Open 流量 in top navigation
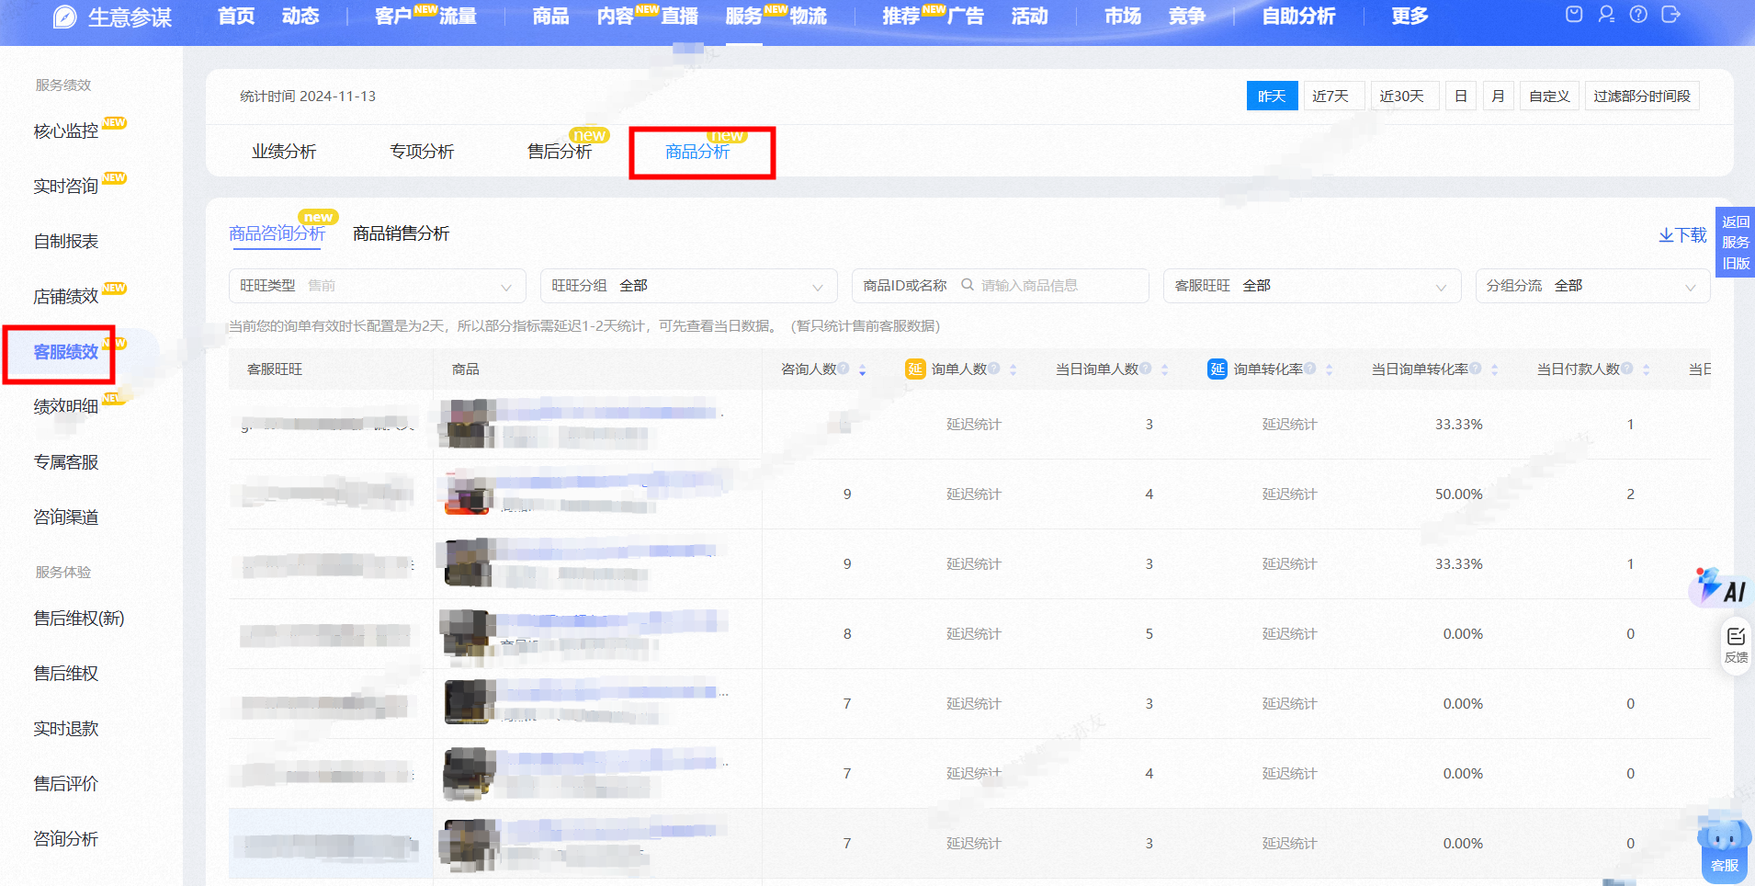The height and width of the screenshot is (886, 1755). pyautogui.click(x=458, y=17)
